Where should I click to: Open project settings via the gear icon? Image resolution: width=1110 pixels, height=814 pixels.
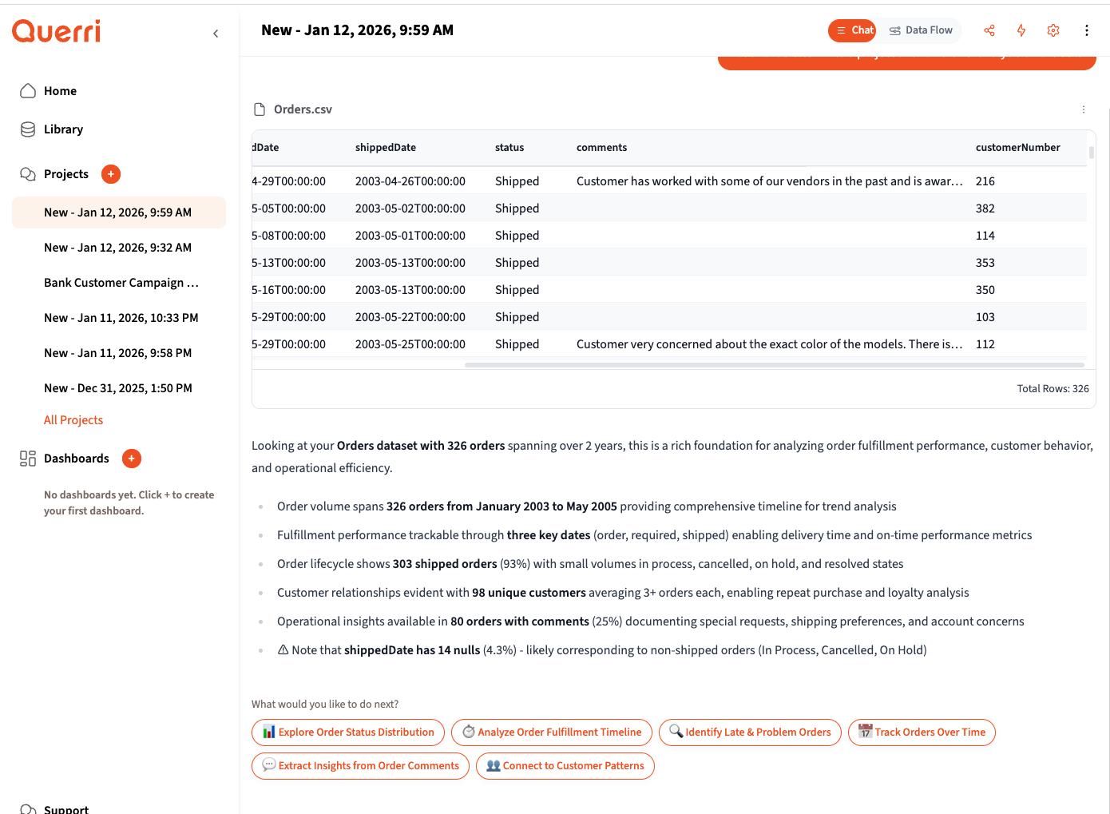1053,30
